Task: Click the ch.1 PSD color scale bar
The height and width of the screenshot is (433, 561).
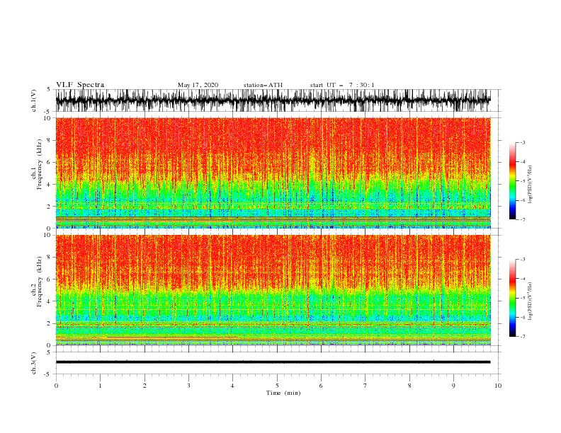Action: 512,181
